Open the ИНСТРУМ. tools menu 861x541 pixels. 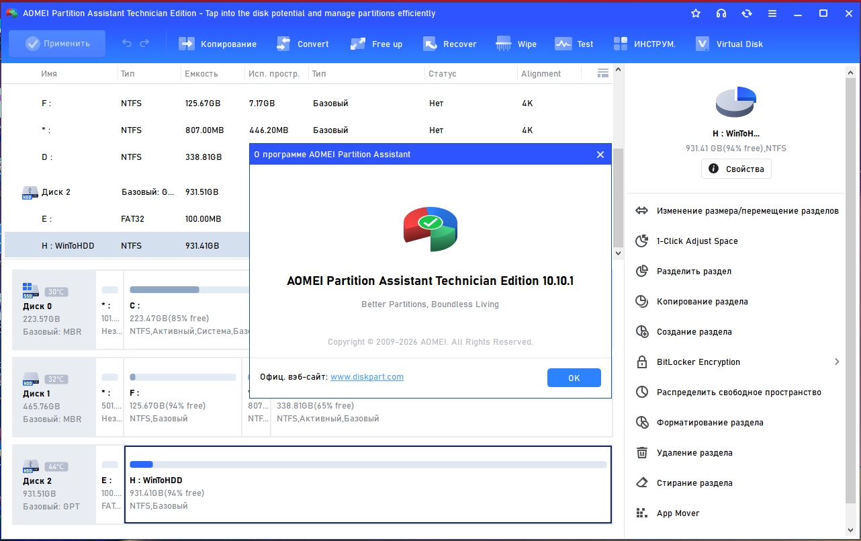pyautogui.click(x=621, y=44)
